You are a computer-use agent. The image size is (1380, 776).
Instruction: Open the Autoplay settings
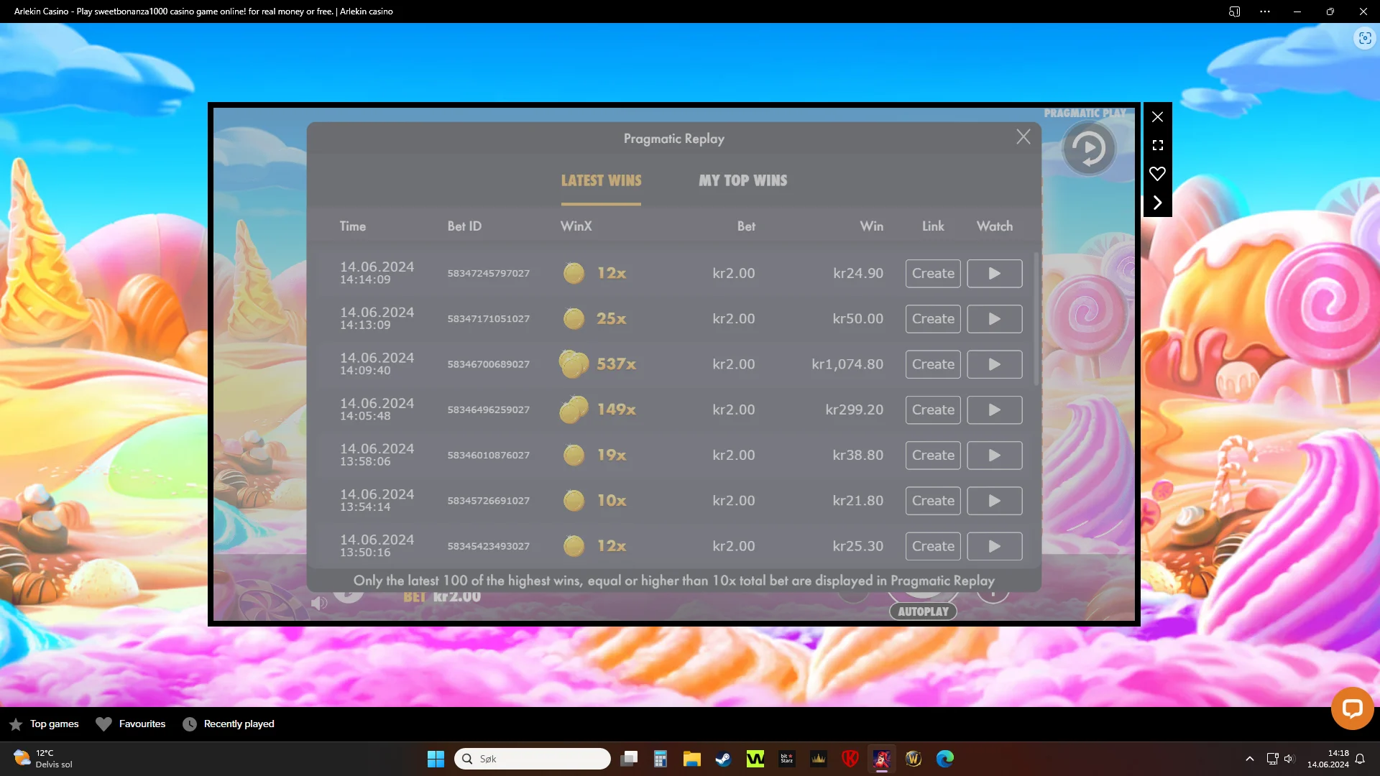pos(923,611)
